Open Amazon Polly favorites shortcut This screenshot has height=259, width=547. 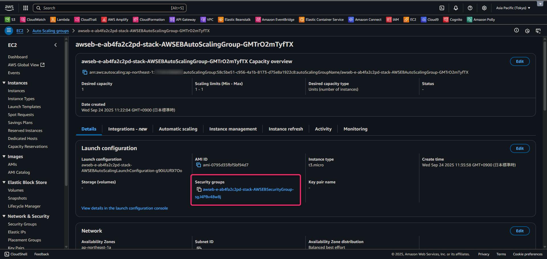481,20
